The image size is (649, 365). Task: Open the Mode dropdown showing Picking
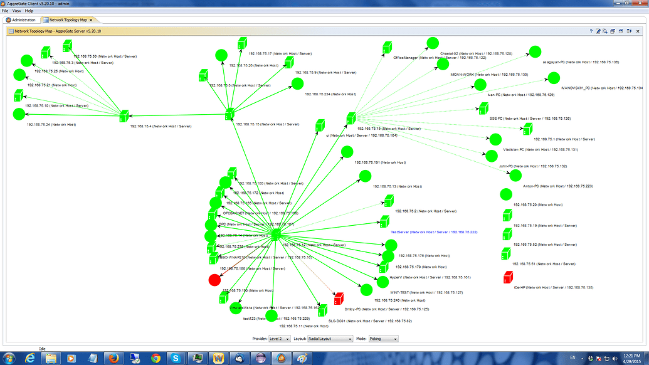coord(383,338)
